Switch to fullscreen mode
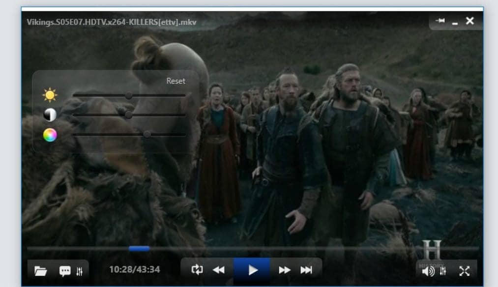Viewport: 498px width, 287px height. (x=465, y=271)
